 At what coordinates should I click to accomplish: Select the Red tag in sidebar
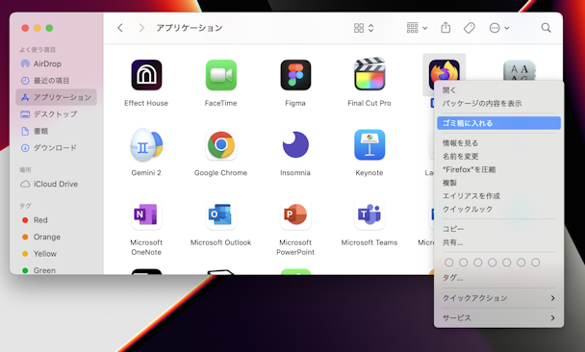coord(56,220)
